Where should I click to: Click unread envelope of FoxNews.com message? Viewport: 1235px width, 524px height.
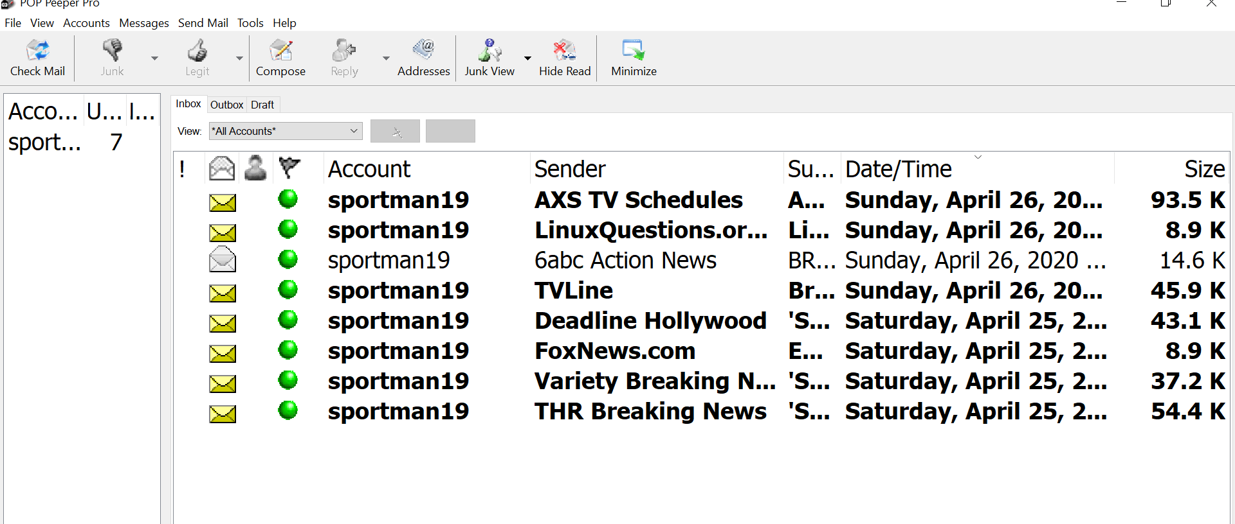[x=223, y=353]
